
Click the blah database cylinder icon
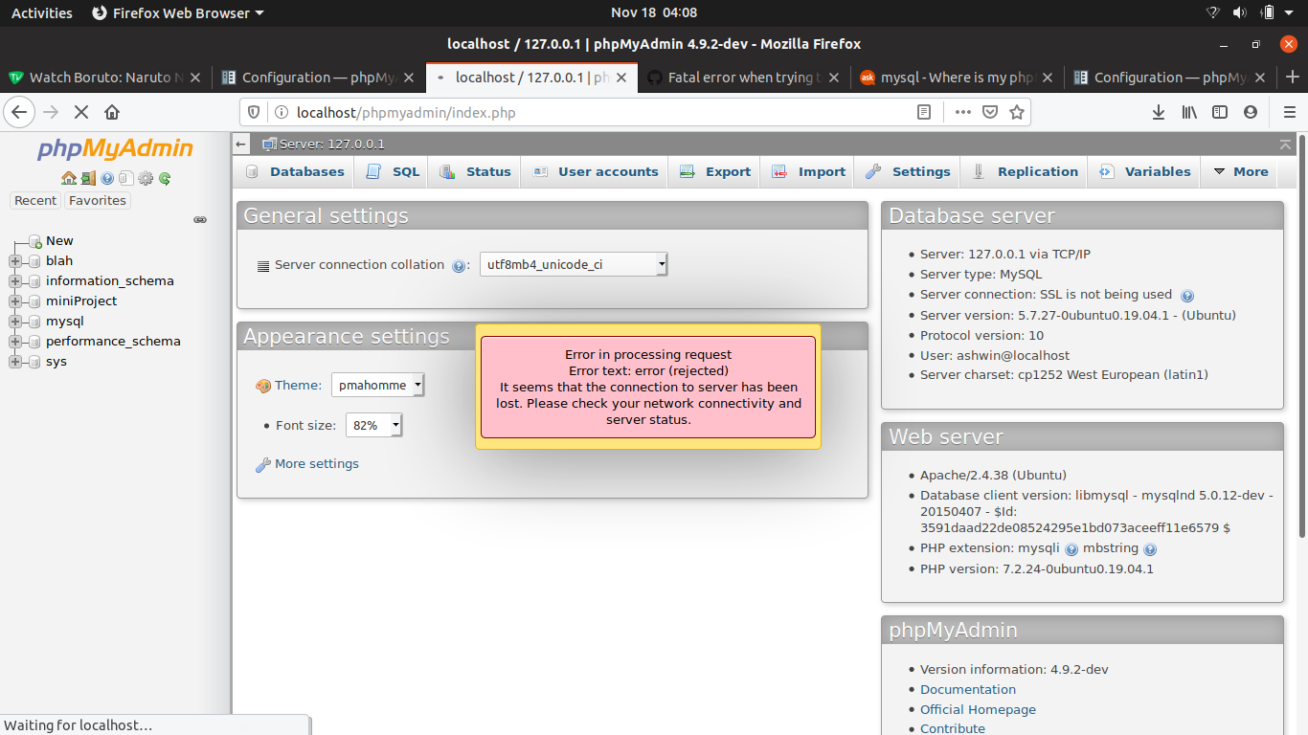pos(35,261)
